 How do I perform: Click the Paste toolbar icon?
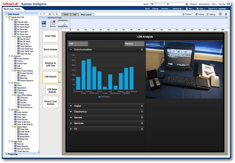[57, 14]
